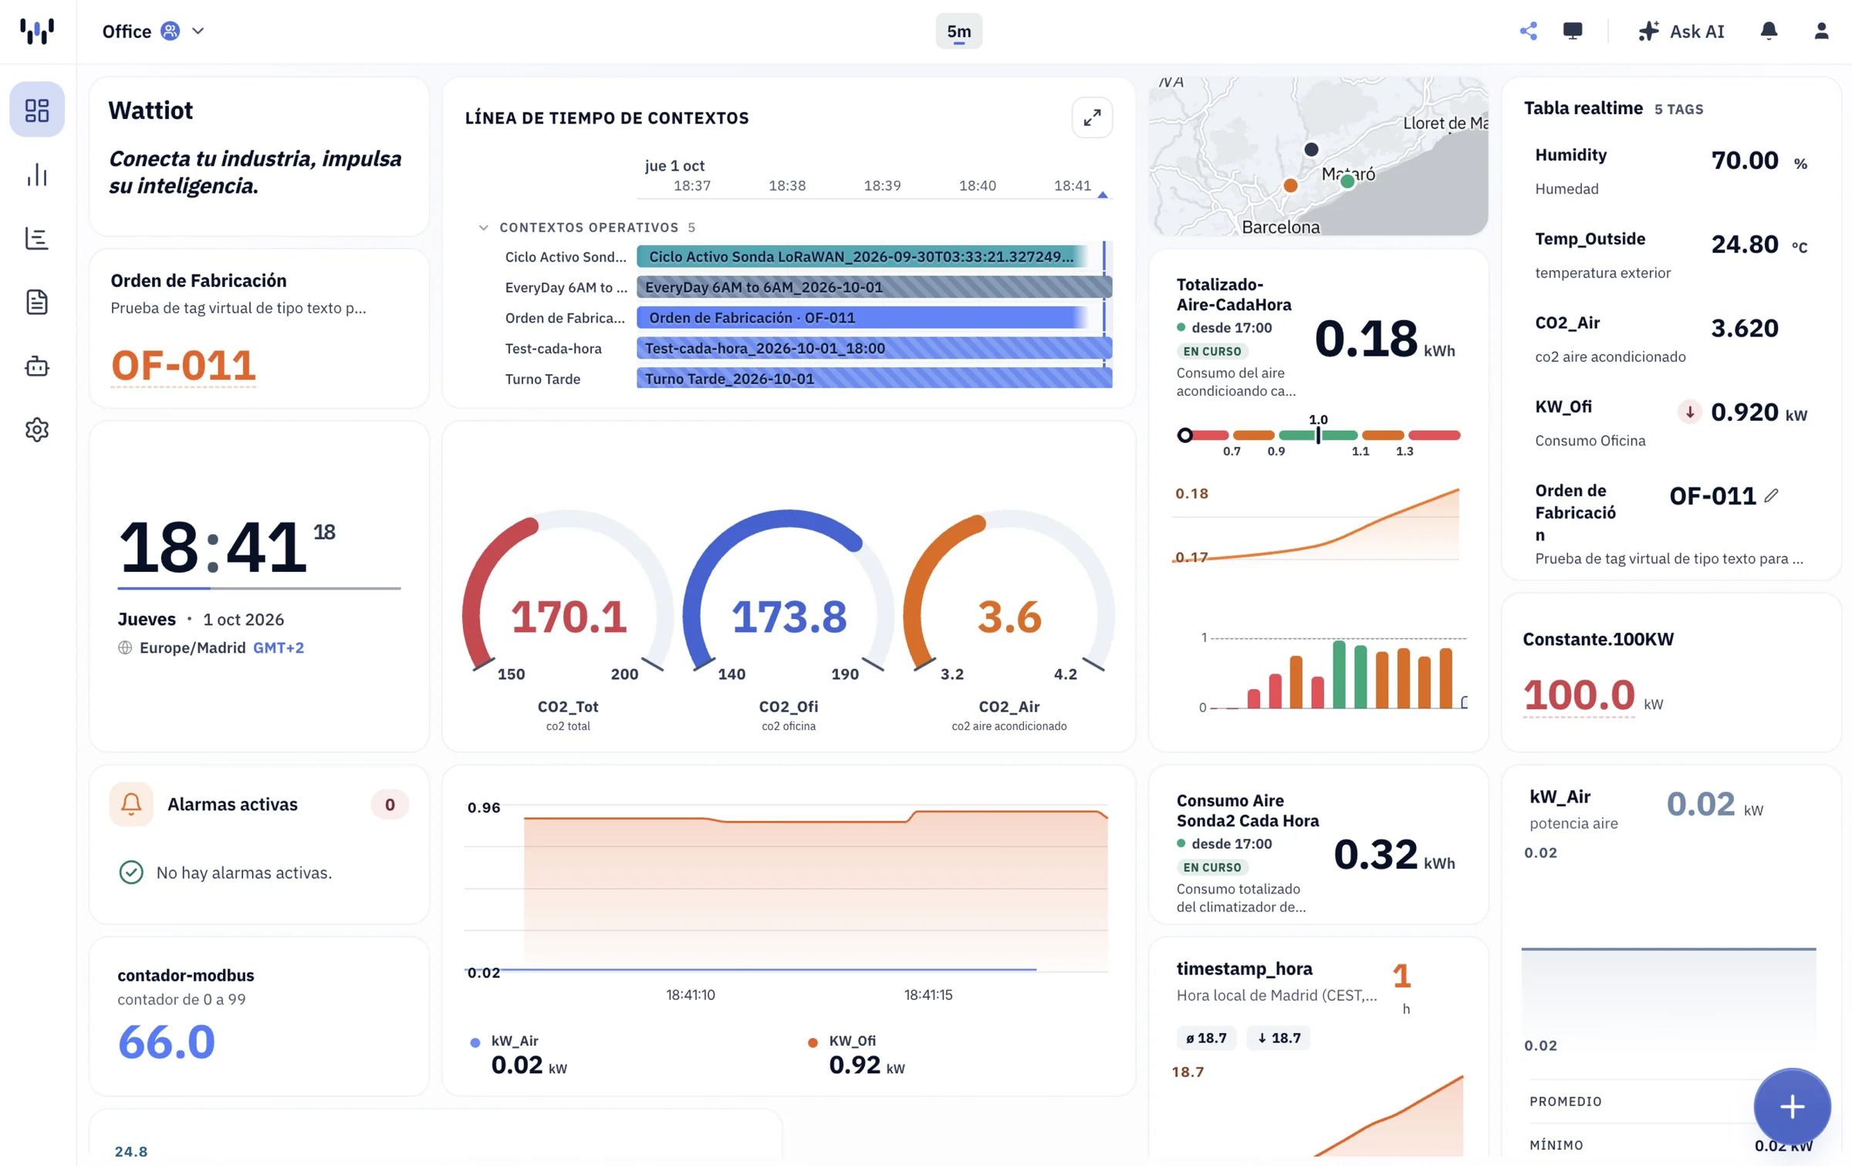Open the dashboards grid icon in sidebar
The image size is (1852, 1166).
pos(37,110)
